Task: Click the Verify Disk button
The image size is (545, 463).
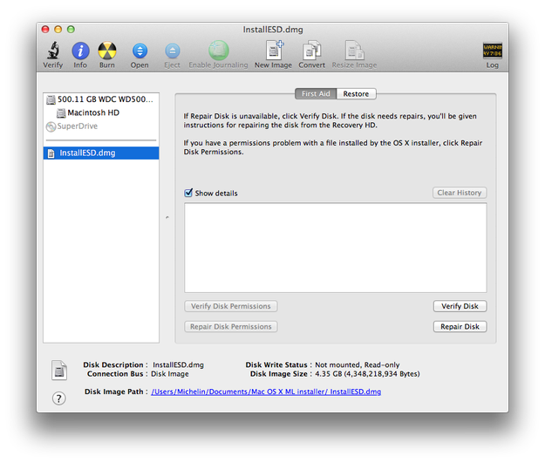Action: pos(460,306)
